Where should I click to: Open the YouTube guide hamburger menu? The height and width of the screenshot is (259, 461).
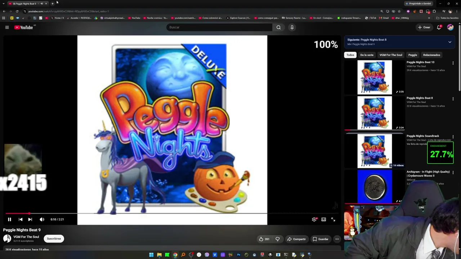click(7, 27)
